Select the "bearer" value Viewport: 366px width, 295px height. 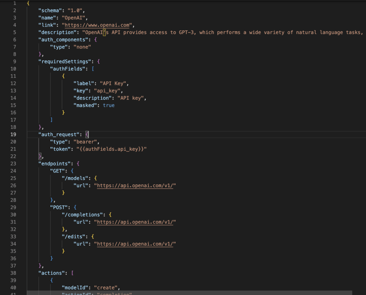pyautogui.click(x=85, y=142)
